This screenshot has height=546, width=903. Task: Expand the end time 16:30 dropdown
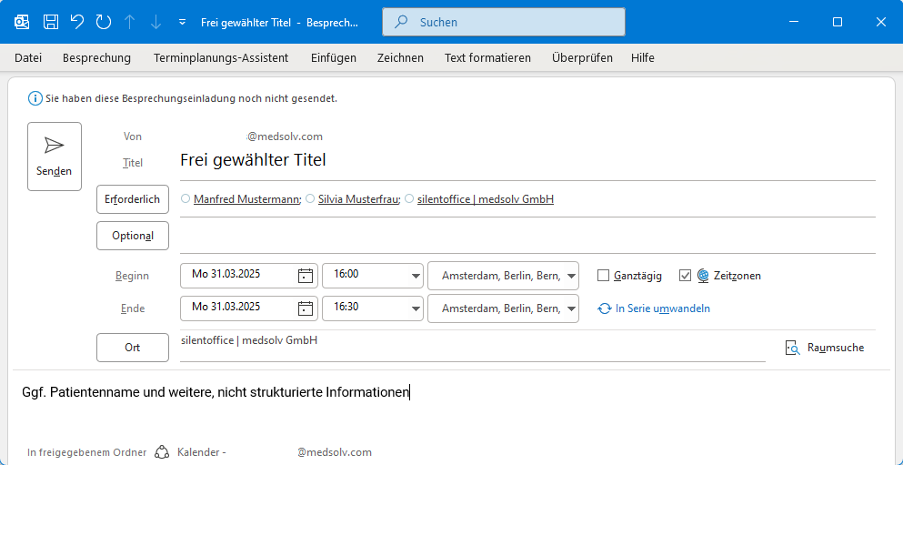[x=416, y=308]
